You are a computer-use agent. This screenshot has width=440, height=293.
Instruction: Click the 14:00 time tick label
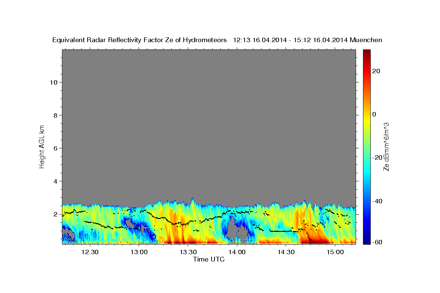point(237,252)
